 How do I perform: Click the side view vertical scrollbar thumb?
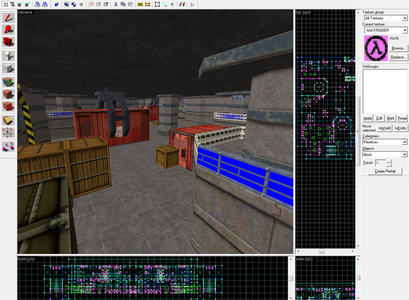click(358, 278)
